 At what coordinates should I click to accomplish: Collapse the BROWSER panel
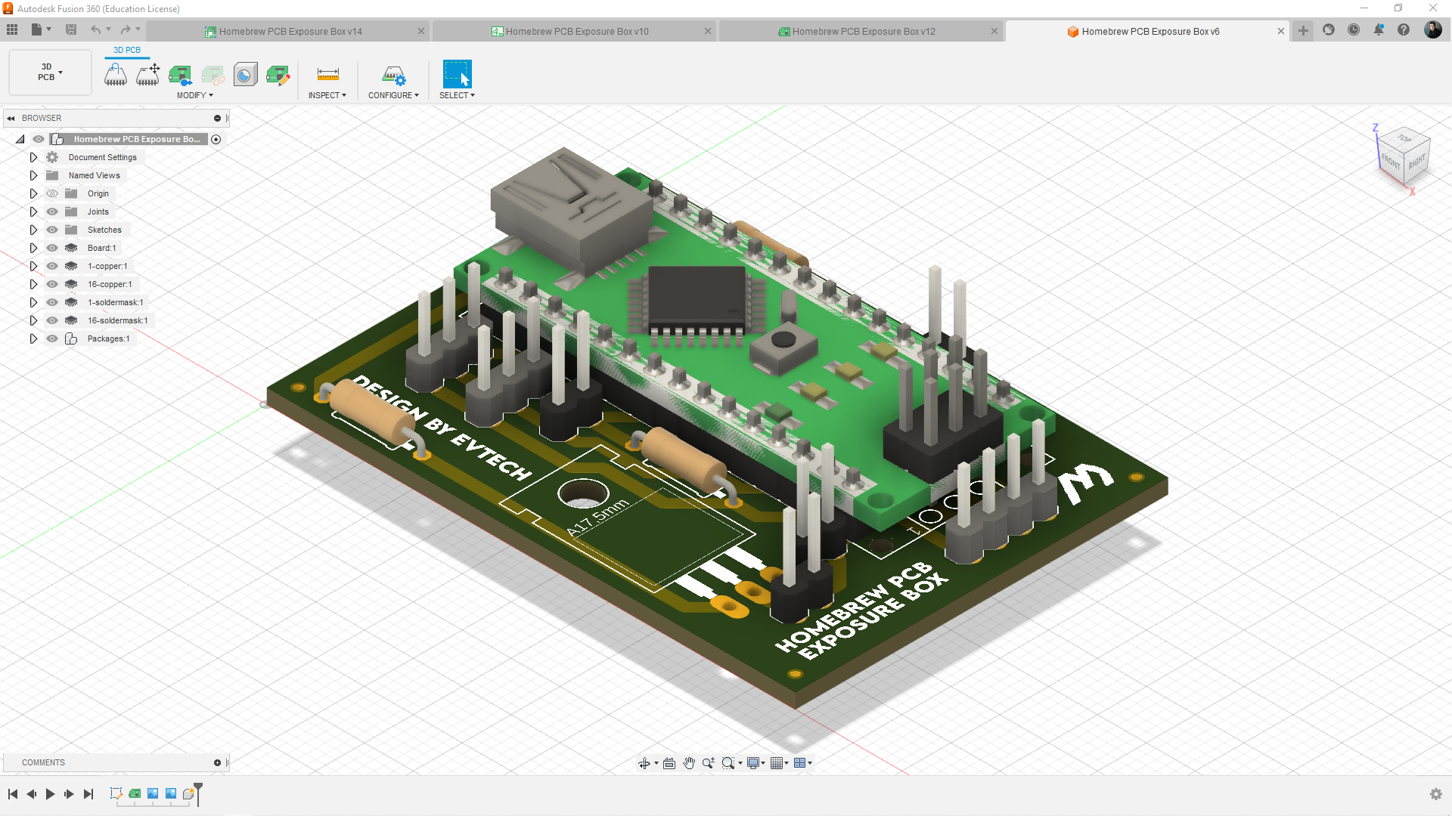[11, 118]
